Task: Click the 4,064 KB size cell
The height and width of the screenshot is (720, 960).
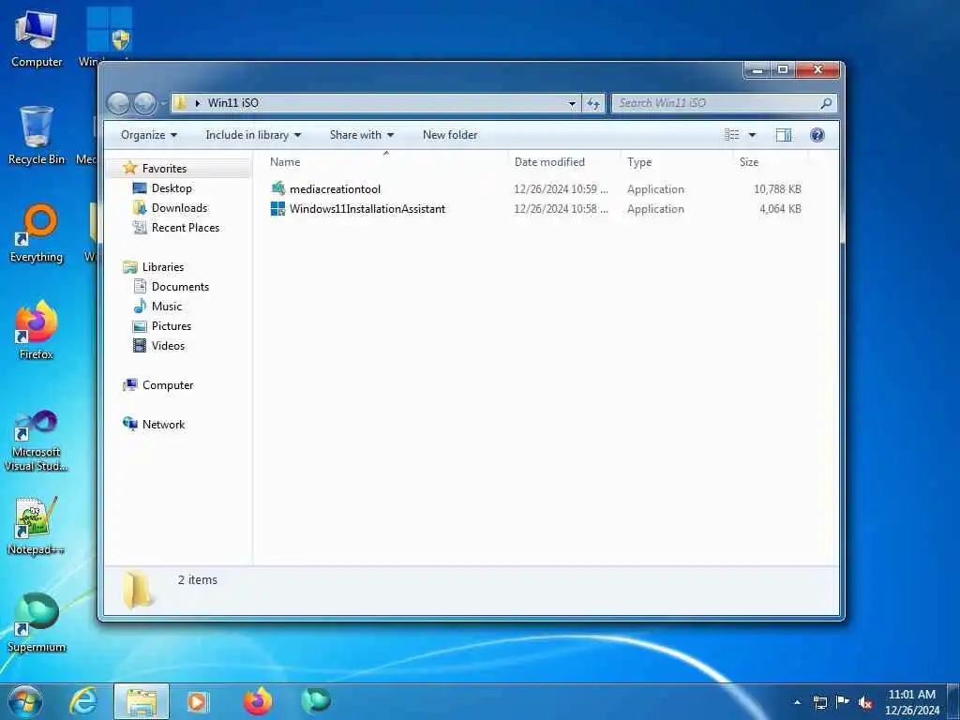Action: [x=780, y=209]
